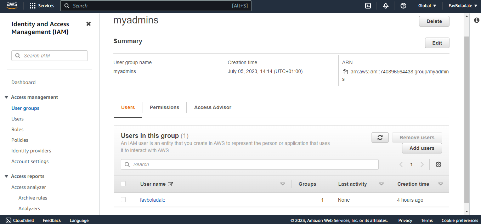Open Roles in the sidebar
This screenshot has width=481, height=224.
(x=17, y=129)
